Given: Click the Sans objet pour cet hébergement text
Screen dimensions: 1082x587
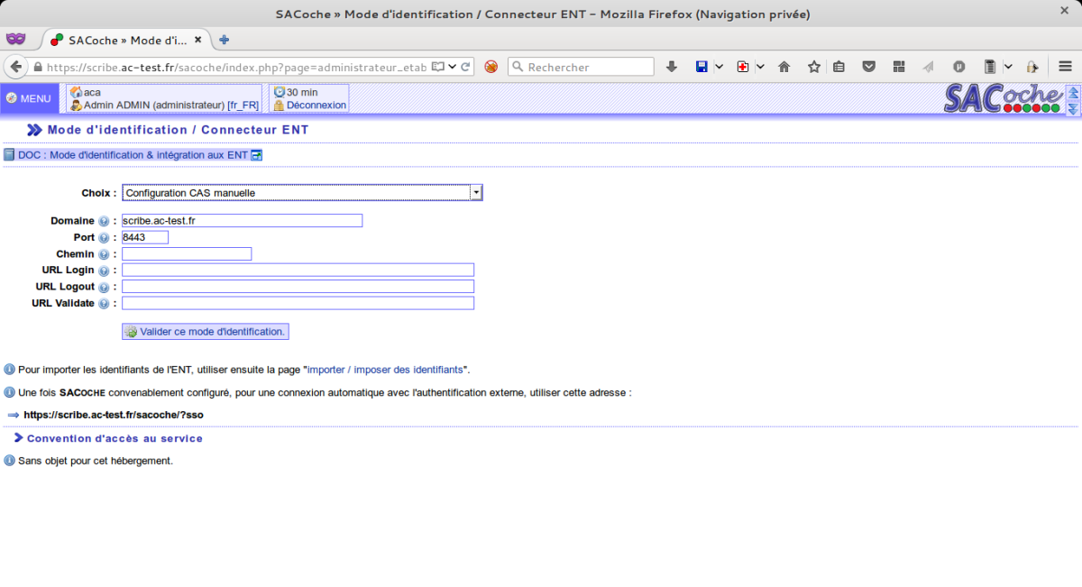Looking at the screenshot, I should 96,461.
